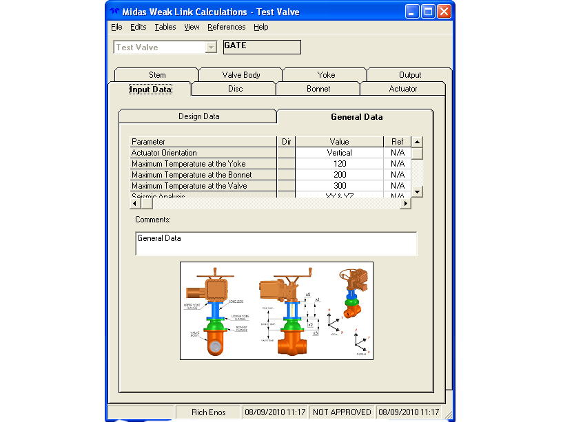Click the Comments text field

(276, 244)
